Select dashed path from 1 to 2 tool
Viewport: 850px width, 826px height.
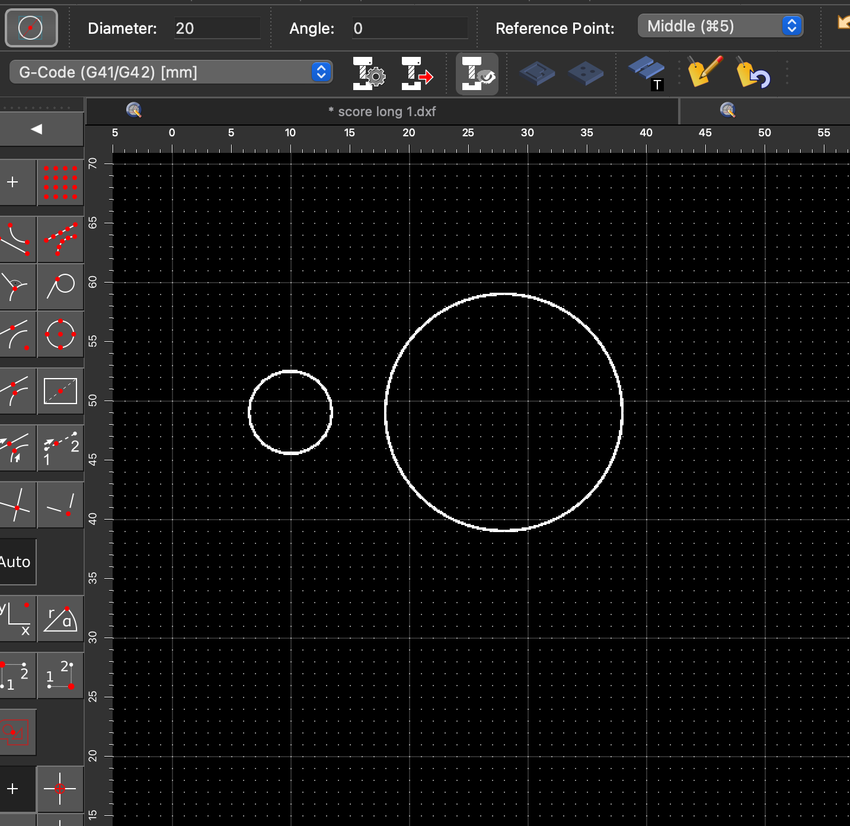tap(60, 448)
